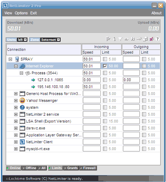The width and height of the screenshot is (166, 182).
Task: Click the Incoming column group header
Action: [102, 47]
